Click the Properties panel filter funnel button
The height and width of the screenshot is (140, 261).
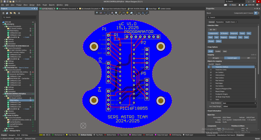coord(256,13)
